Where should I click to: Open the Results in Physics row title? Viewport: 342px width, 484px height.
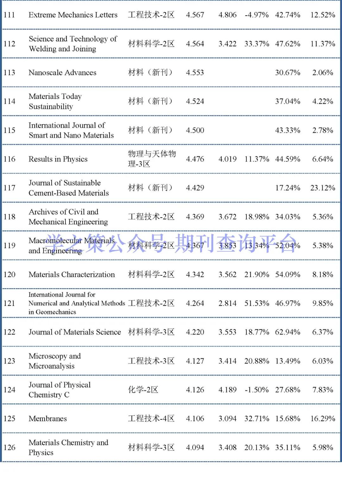pyautogui.click(x=58, y=159)
